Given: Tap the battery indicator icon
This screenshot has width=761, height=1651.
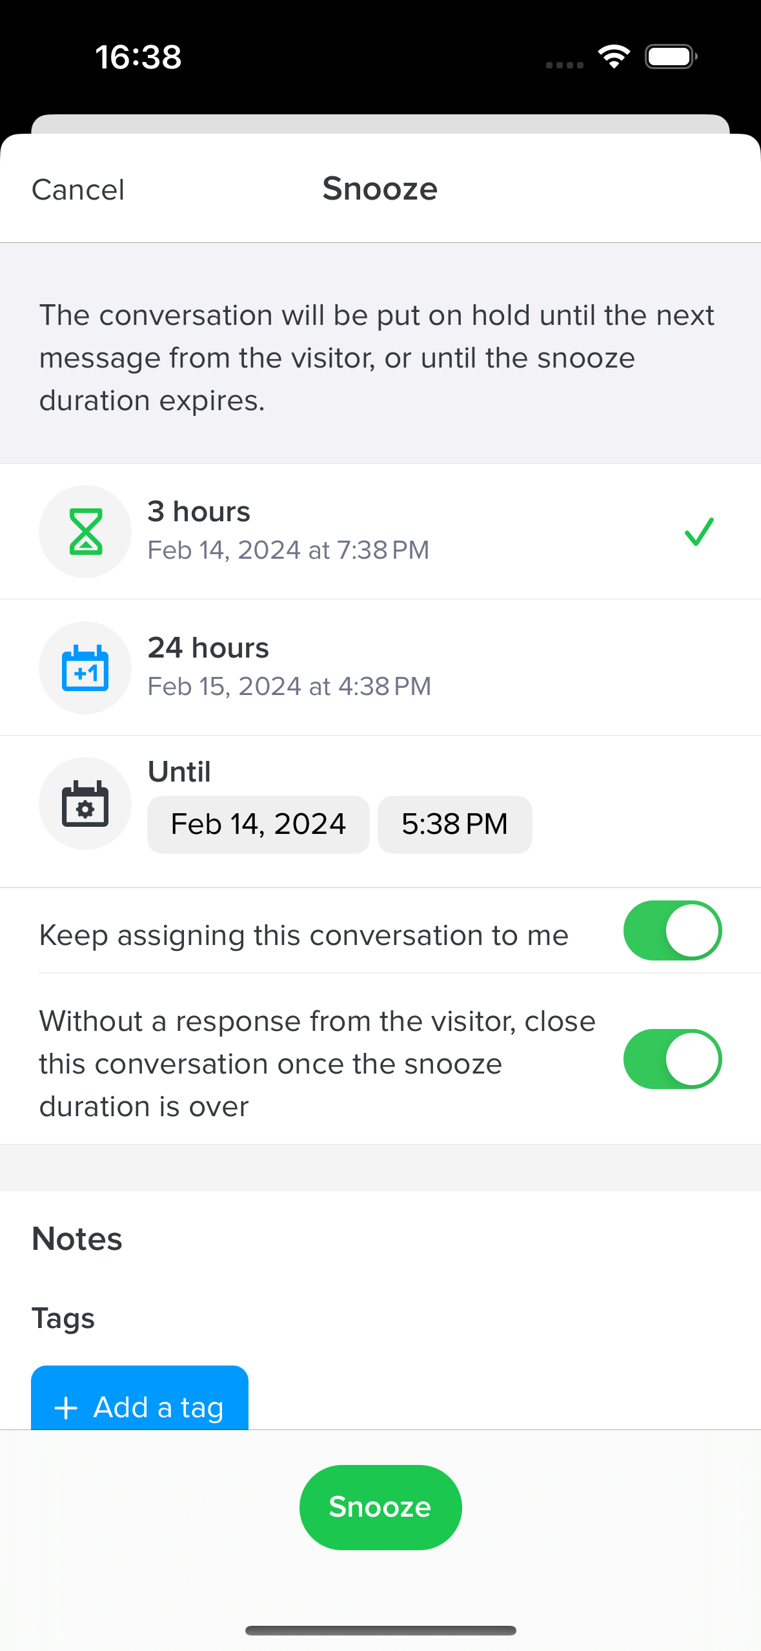Looking at the screenshot, I should pos(671,57).
